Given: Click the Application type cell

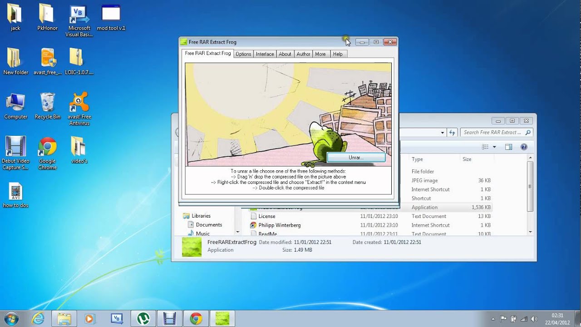Looking at the screenshot, I should click(424, 208).
